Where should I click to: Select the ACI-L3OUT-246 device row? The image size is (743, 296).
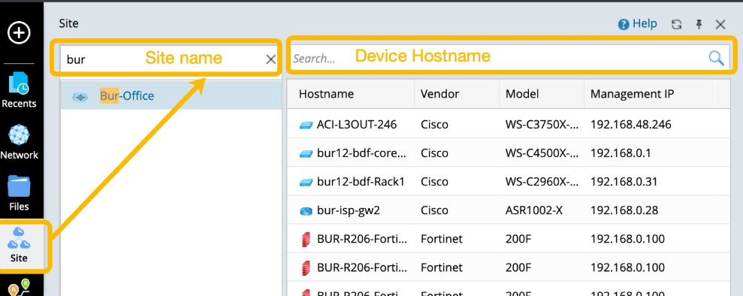pos(509,125)
